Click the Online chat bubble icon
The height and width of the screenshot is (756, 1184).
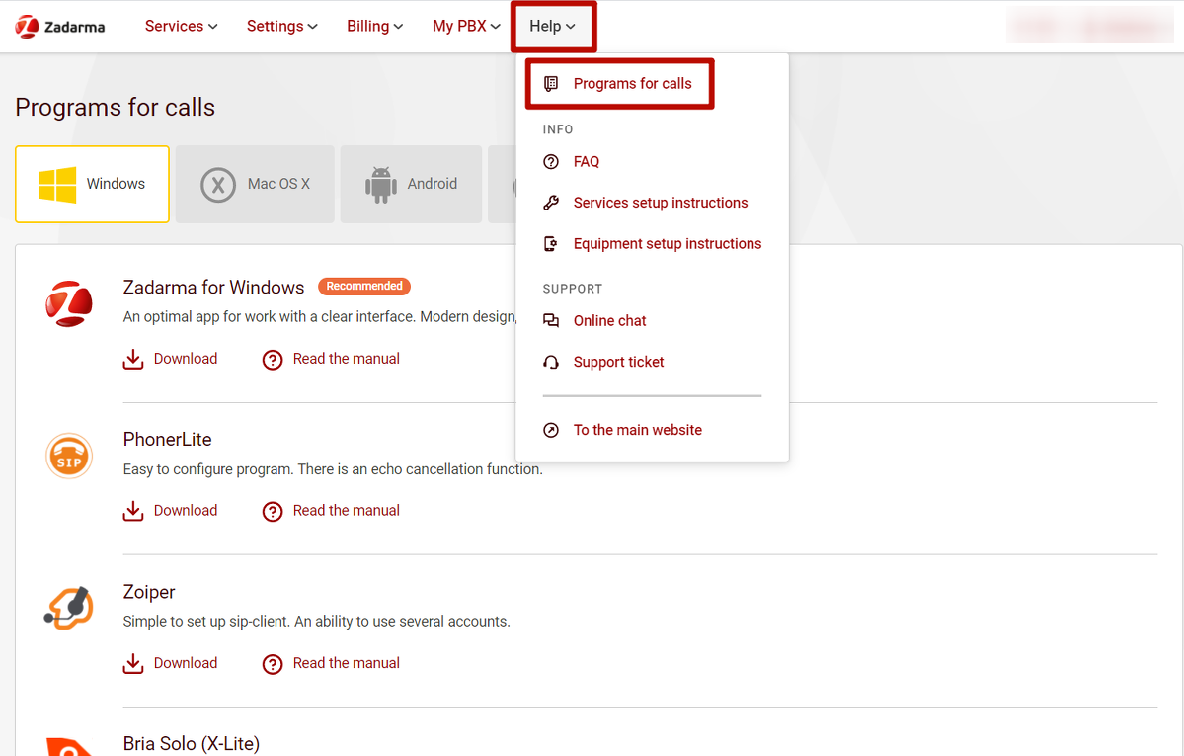pyautogui.click(x=551, y=321)
